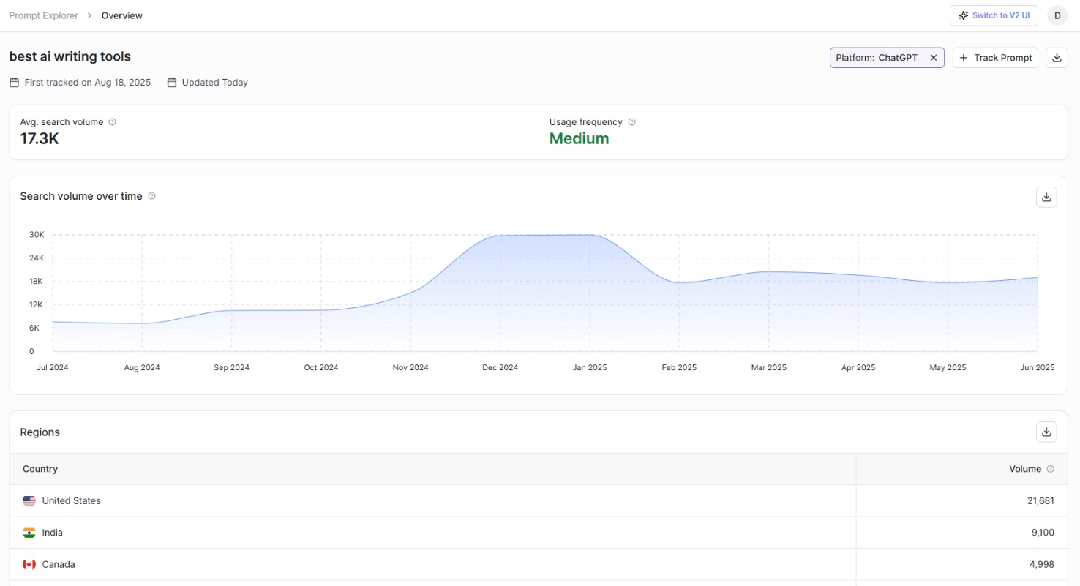
Task: Remove the Platform: ChatGPT filter
Action: coord(934,58)
